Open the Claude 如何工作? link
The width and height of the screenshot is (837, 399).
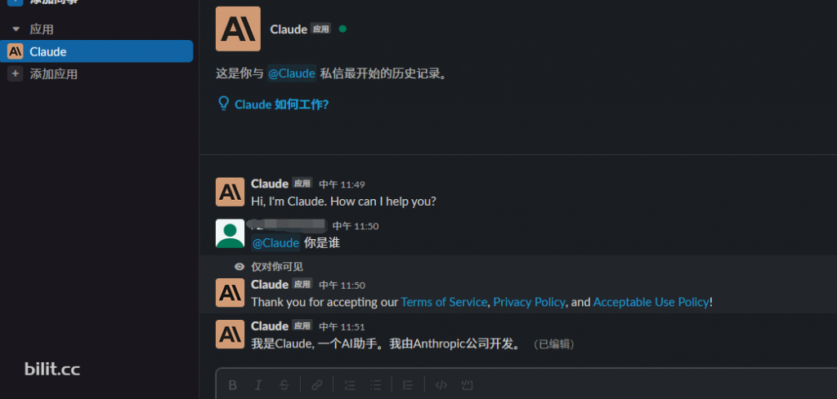tap(274, 104)
